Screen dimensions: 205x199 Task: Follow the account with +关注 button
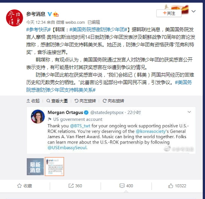coord(169,13)
